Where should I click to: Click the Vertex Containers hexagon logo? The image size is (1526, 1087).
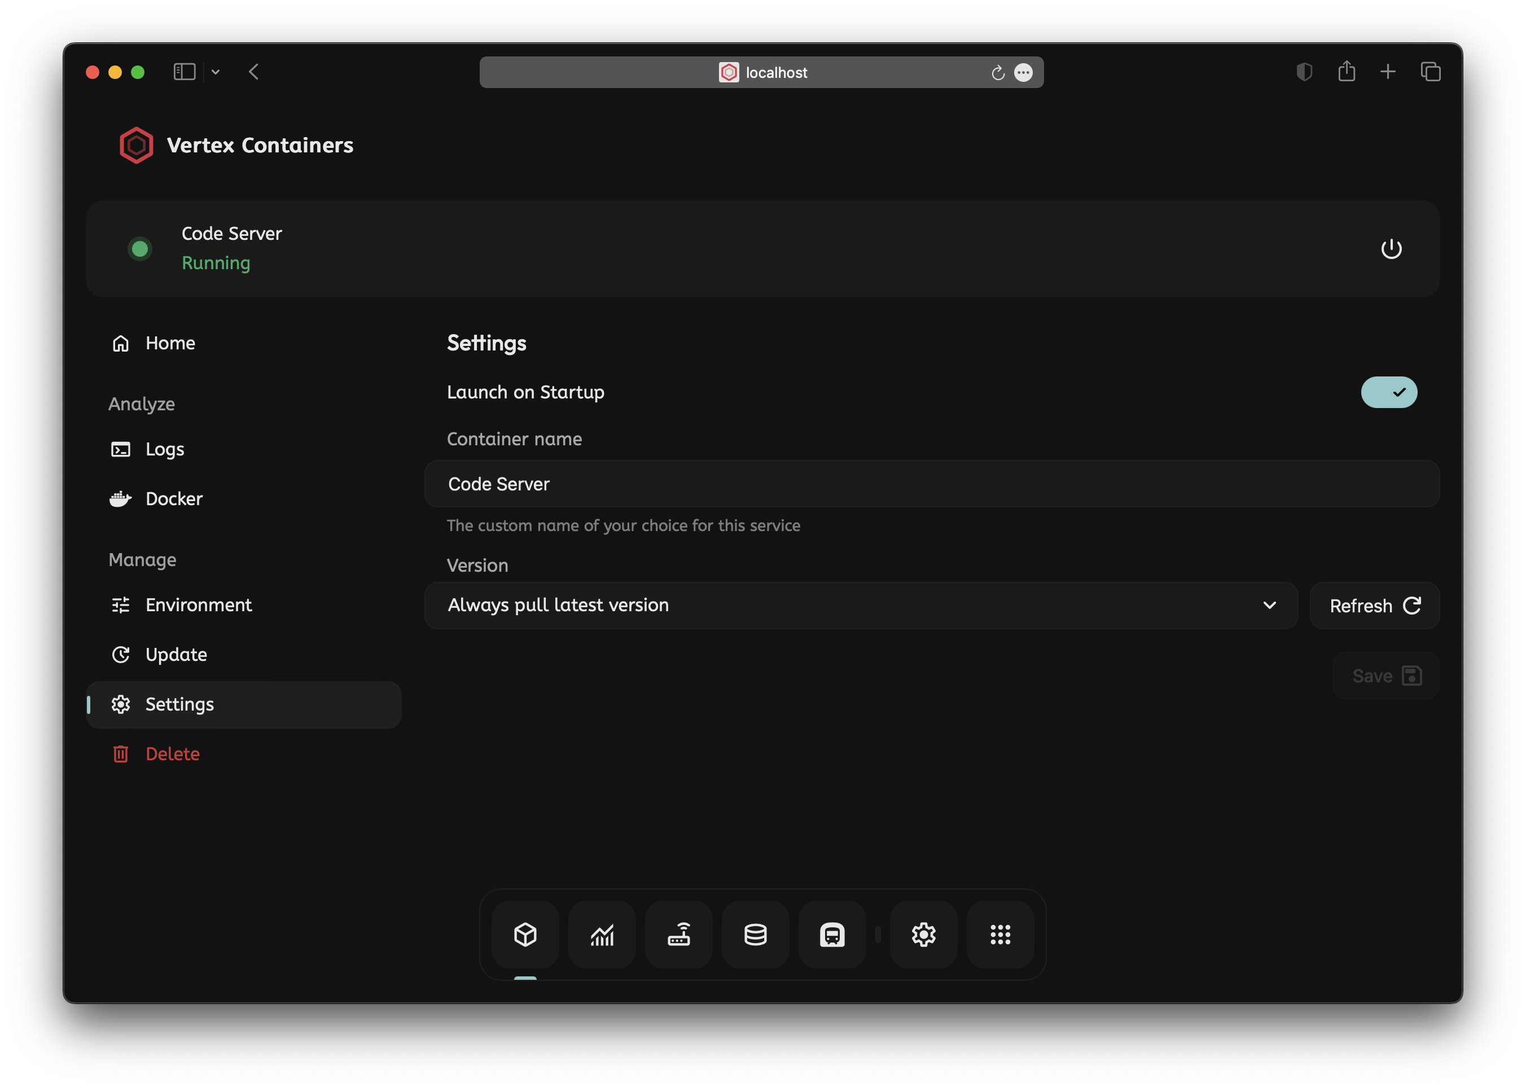(x=136, y=144)
